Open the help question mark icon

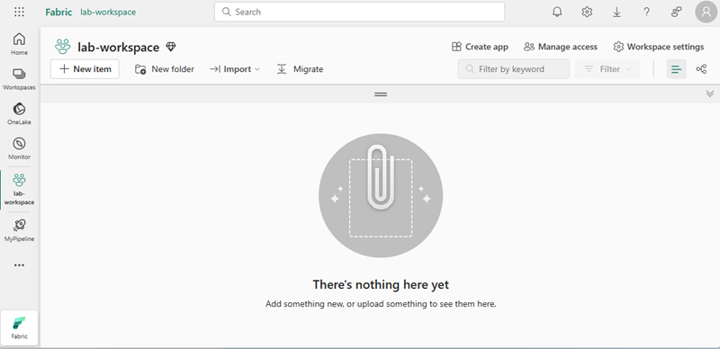click(x=646, y=12)
